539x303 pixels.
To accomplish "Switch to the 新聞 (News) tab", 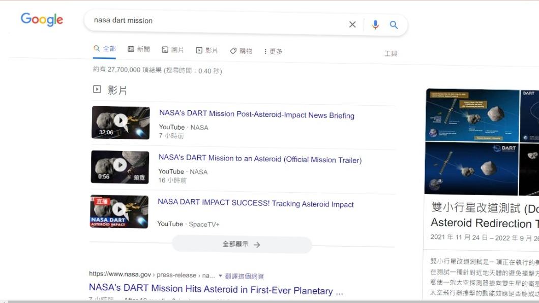I will [x=139, y=49].
